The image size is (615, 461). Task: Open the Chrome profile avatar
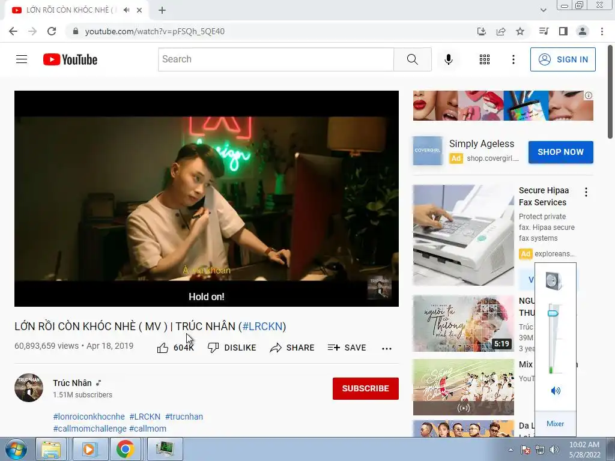coord(583,31)
